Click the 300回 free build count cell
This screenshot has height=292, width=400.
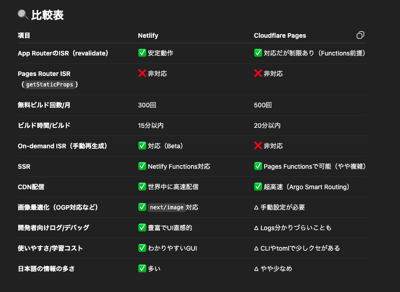(x=147, y=105)
